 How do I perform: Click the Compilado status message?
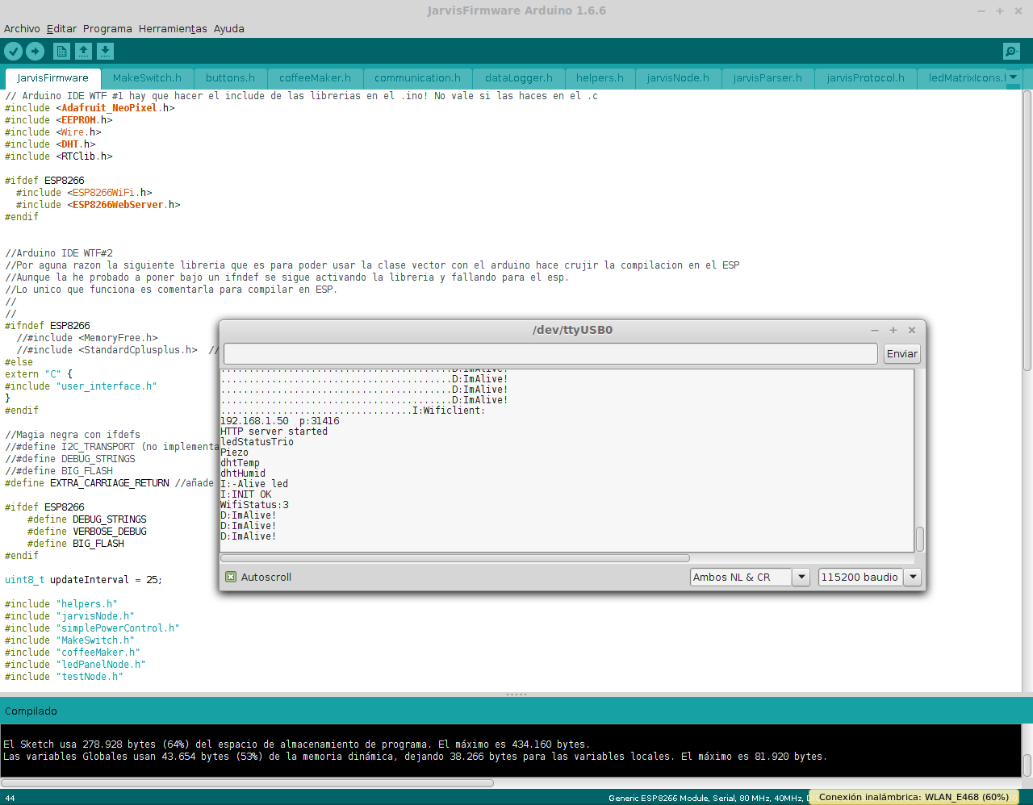pos(31,711)
